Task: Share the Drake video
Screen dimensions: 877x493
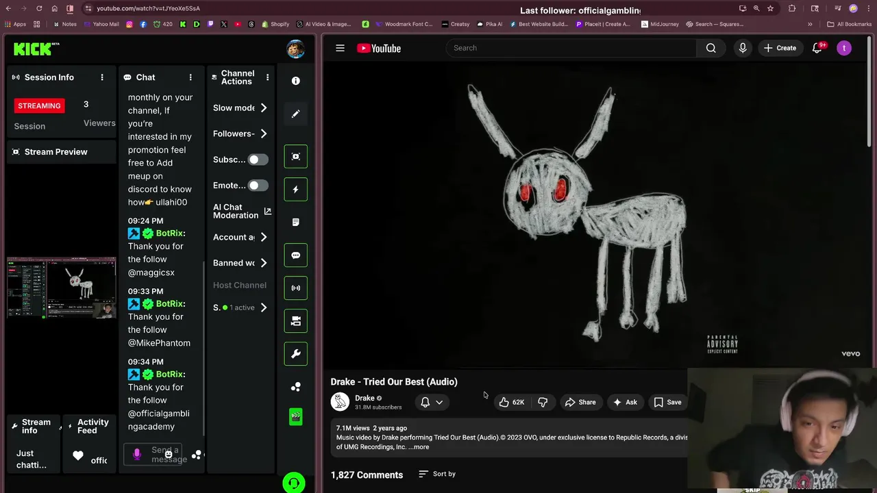Action: pyautogui.click(x=580, y=402)
